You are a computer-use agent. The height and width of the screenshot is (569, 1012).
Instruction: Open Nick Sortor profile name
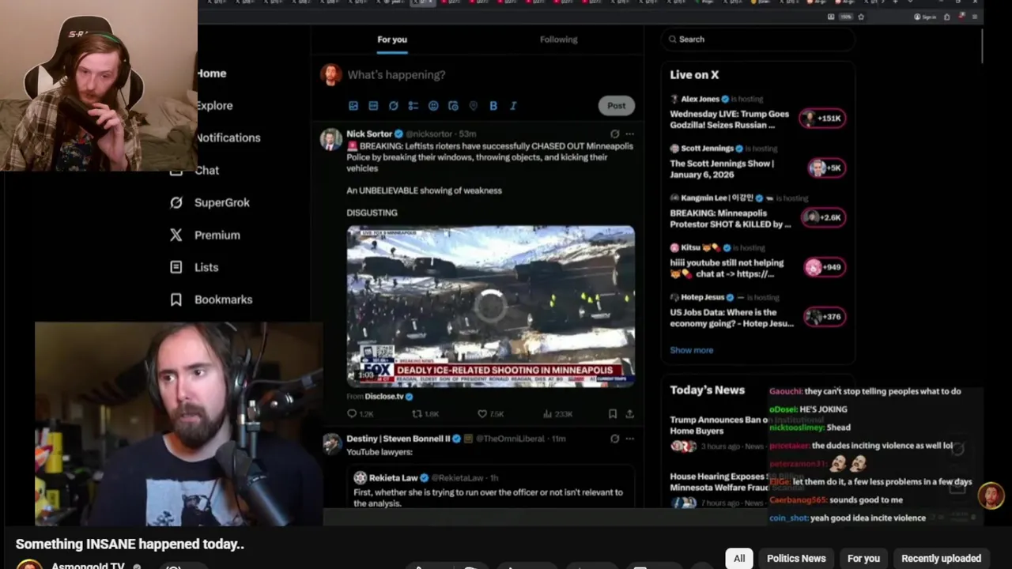pyautogui.click(x=369, y=134)
